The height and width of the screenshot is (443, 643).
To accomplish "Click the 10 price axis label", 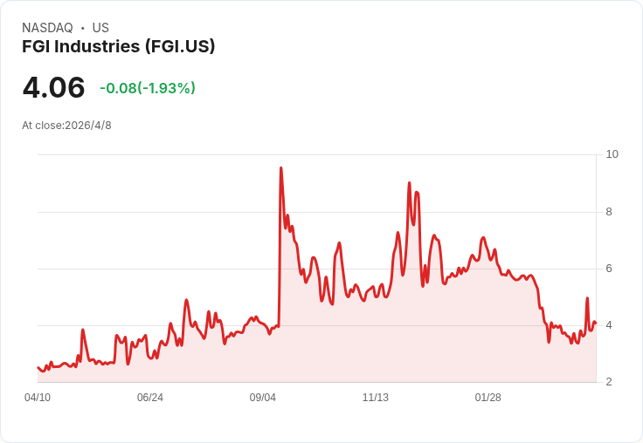I will click(612, 154).
